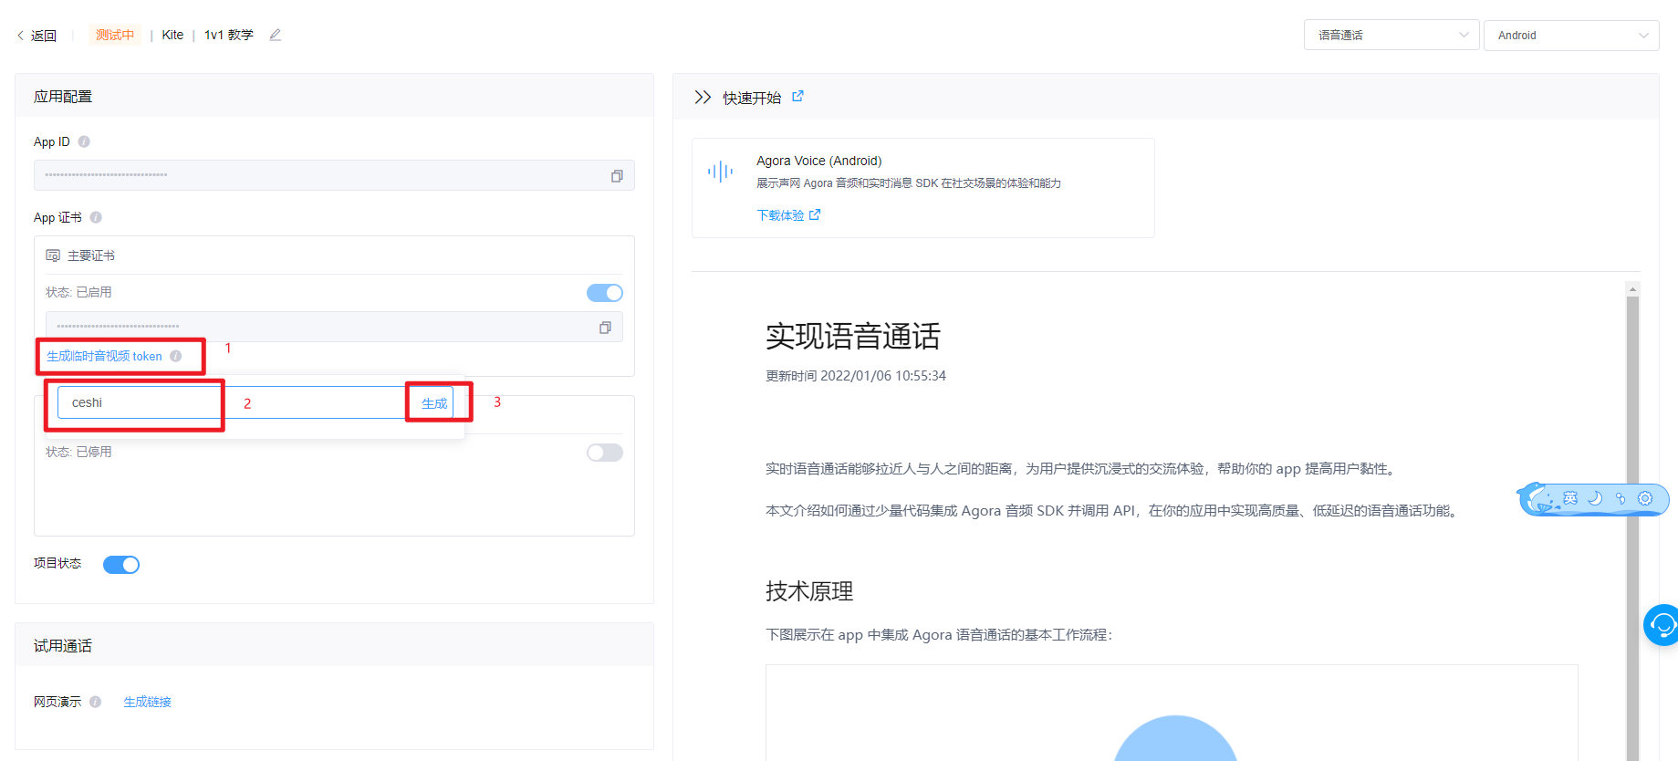Click the 下载体验 link

point(780,215)
